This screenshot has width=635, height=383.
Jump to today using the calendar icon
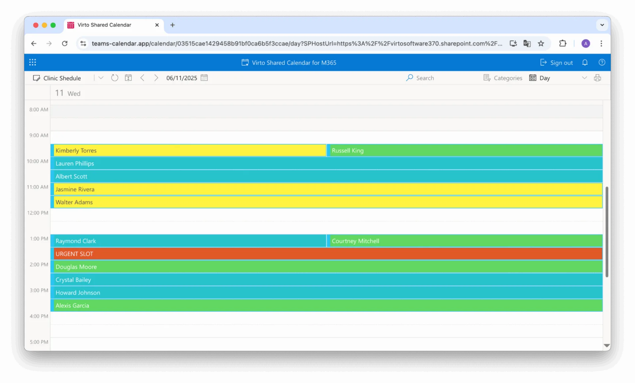[128, 78]
